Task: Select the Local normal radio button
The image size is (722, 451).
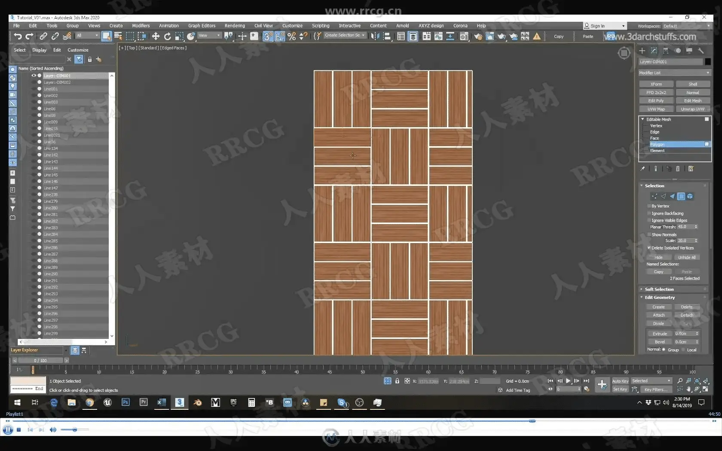Action: [683, 350]
